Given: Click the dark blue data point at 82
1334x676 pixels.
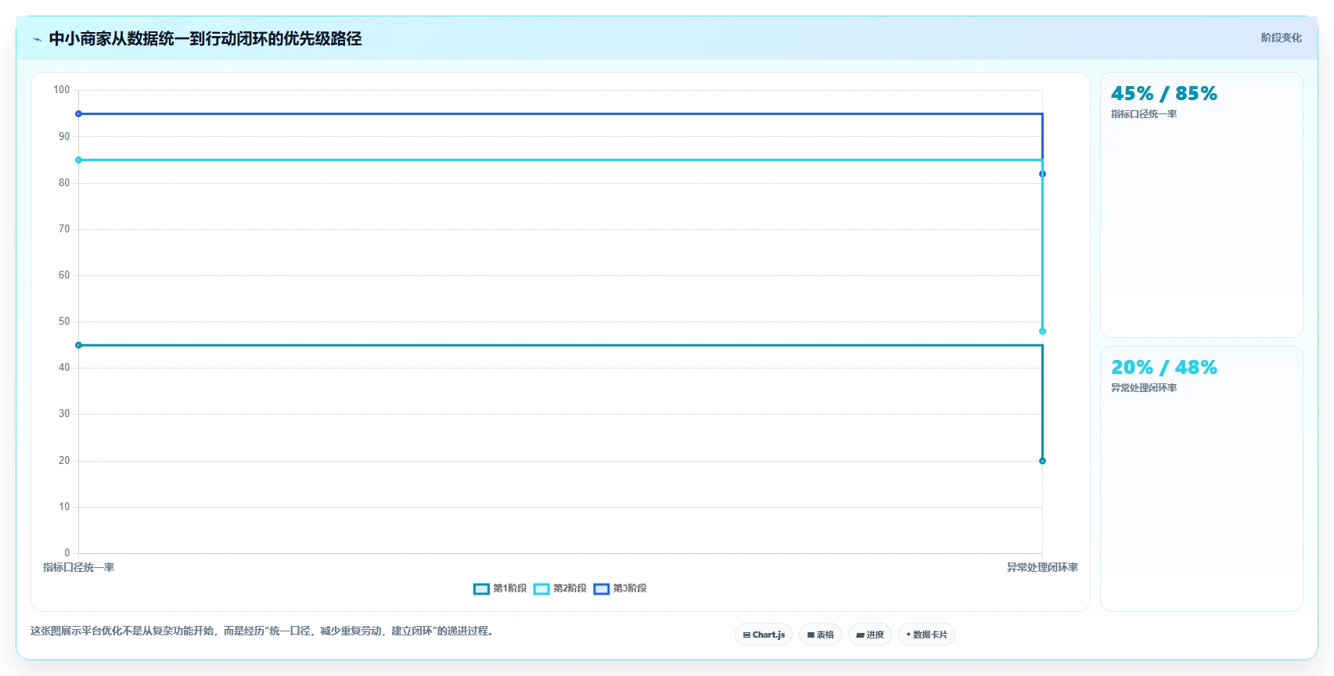Looking at the screenshot, I should pyautogui.click(x=1042, y=174).
